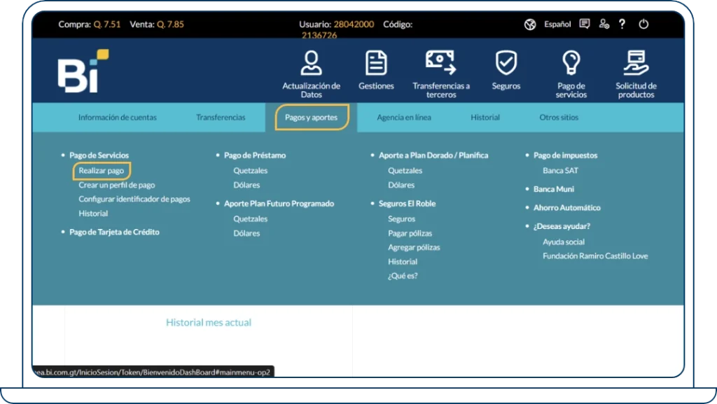This screenshot has width=717, height=404.
Task: Click Realizar pago under Pago de Servicios
Action: point(102,171)
